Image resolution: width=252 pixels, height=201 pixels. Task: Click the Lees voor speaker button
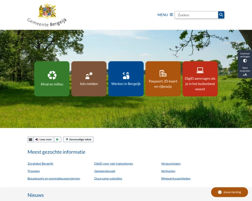(x=44, y=139)
